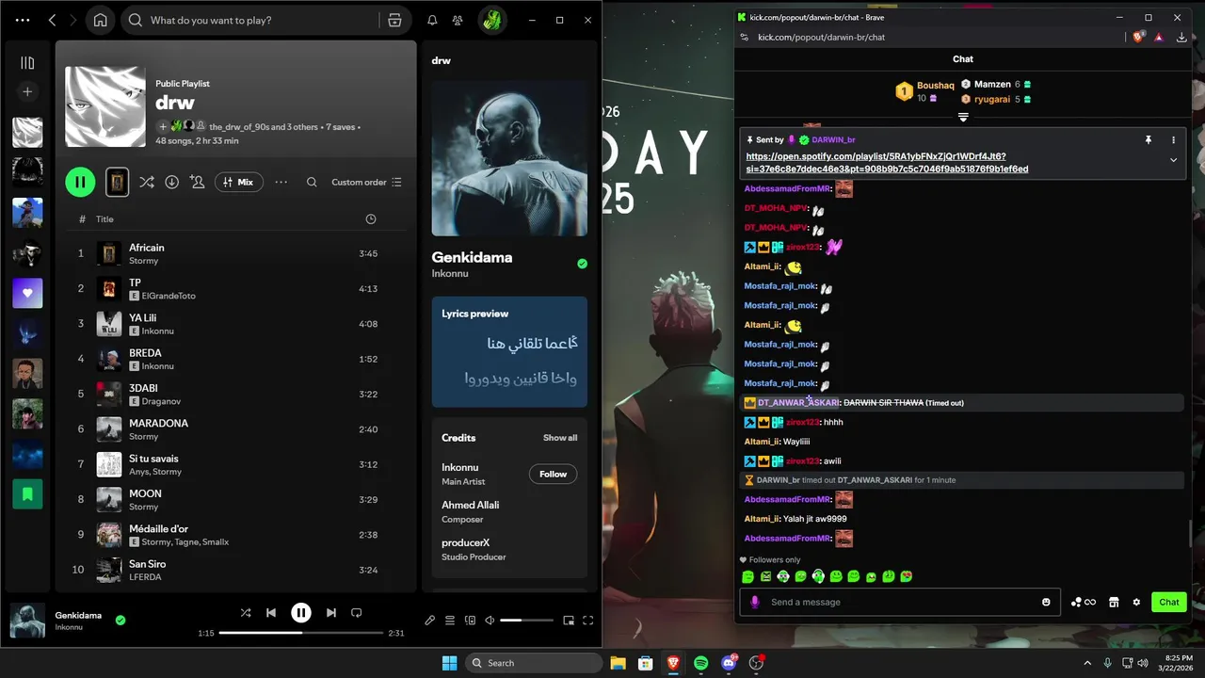Open Spotify three-dot app menu
Viewport: 1205px width, 678px height.
[x=23, y=20]
